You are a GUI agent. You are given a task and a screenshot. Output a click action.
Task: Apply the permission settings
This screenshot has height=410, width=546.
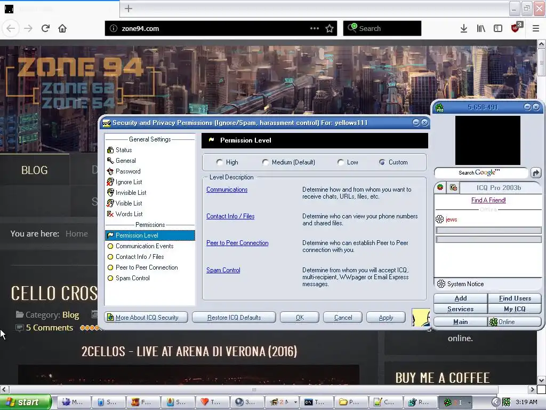tap(386, 318)
